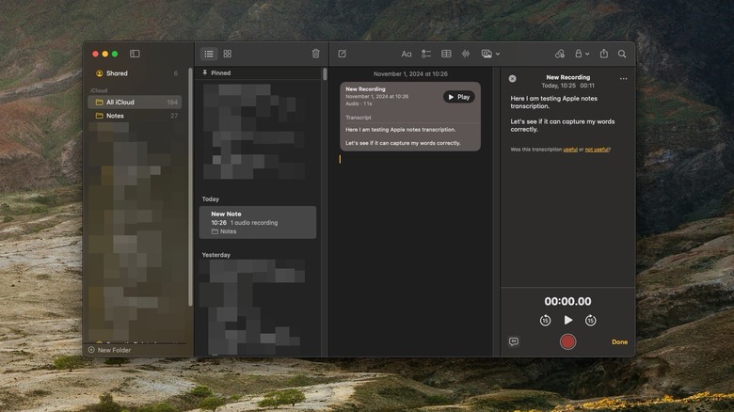Click the sidebar scrollbar
This screenshot has width=734, height=412.
click(190, 187)
